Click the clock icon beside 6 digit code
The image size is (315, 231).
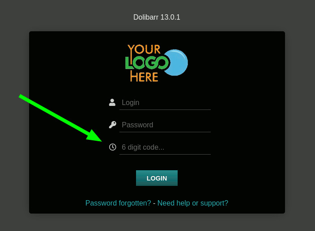(x=112, y=147)
